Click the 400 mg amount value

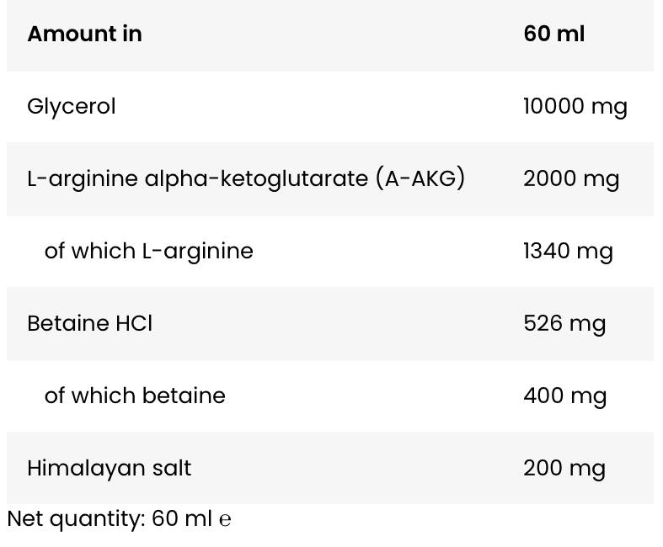pos(564,396)
